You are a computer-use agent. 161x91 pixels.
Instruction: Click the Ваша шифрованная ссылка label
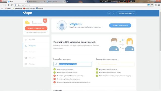point(106,59)
